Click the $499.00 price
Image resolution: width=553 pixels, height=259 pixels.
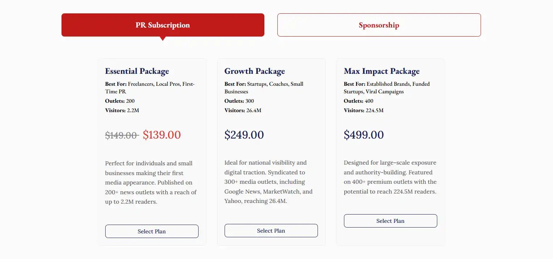pos(364,135)
